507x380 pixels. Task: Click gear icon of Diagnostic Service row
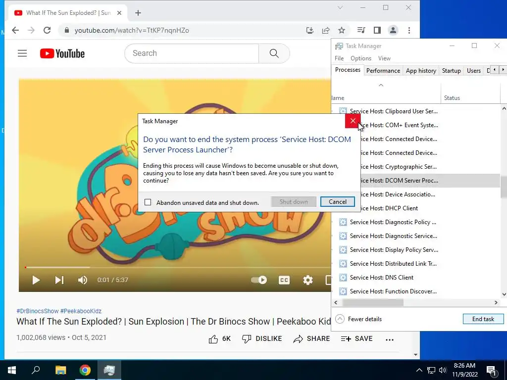point(343,236)
